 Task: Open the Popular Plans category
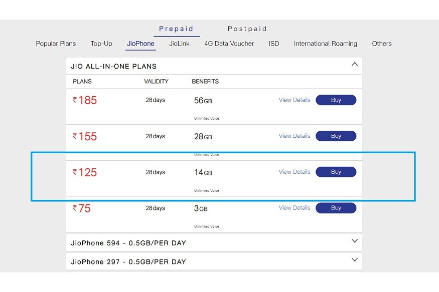point(56,44)
